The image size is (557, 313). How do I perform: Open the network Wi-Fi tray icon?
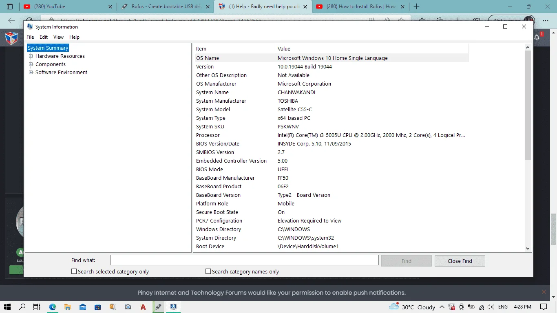click(x=482, y=307)
